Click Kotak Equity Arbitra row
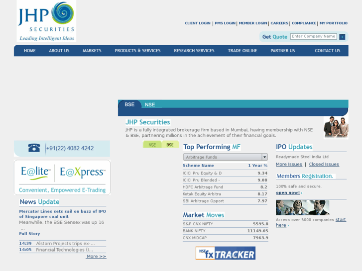The height and width of the screenshot is (271, 362). 225,194
